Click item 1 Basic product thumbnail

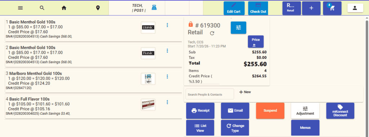tap(148, 27)
